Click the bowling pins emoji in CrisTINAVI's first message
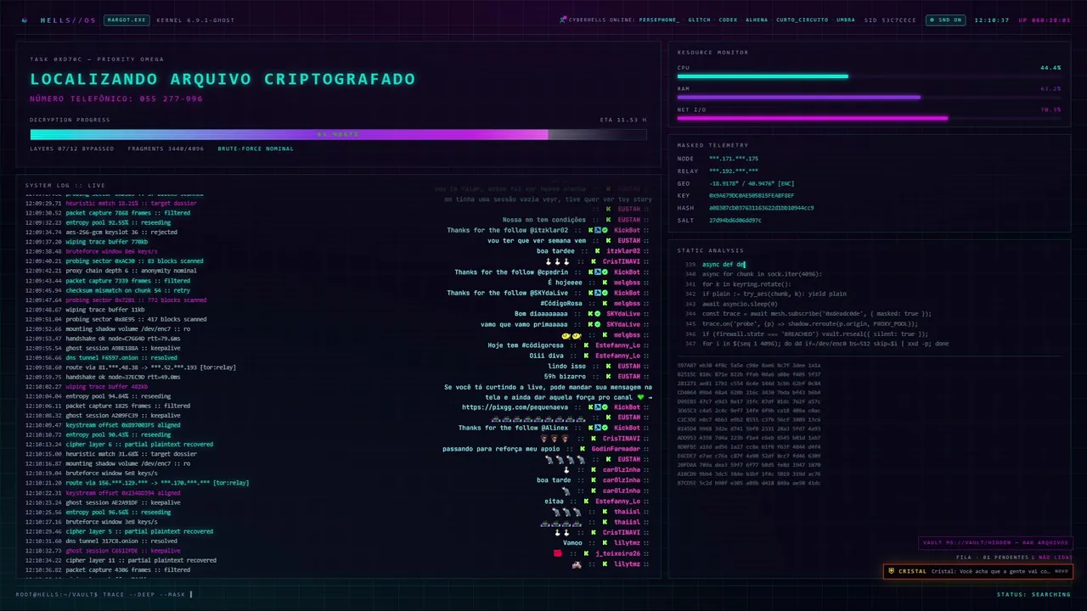Screen dimensions: 1087x611 point(558,261)
